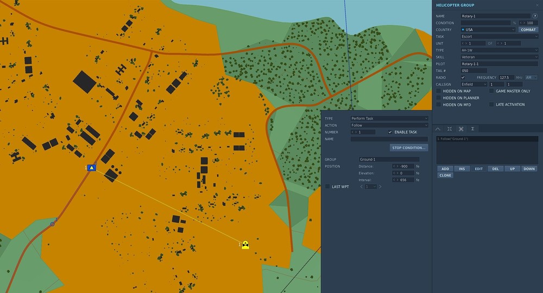Click the EDIT task button
543x293 pixels.
click(478, 169)
